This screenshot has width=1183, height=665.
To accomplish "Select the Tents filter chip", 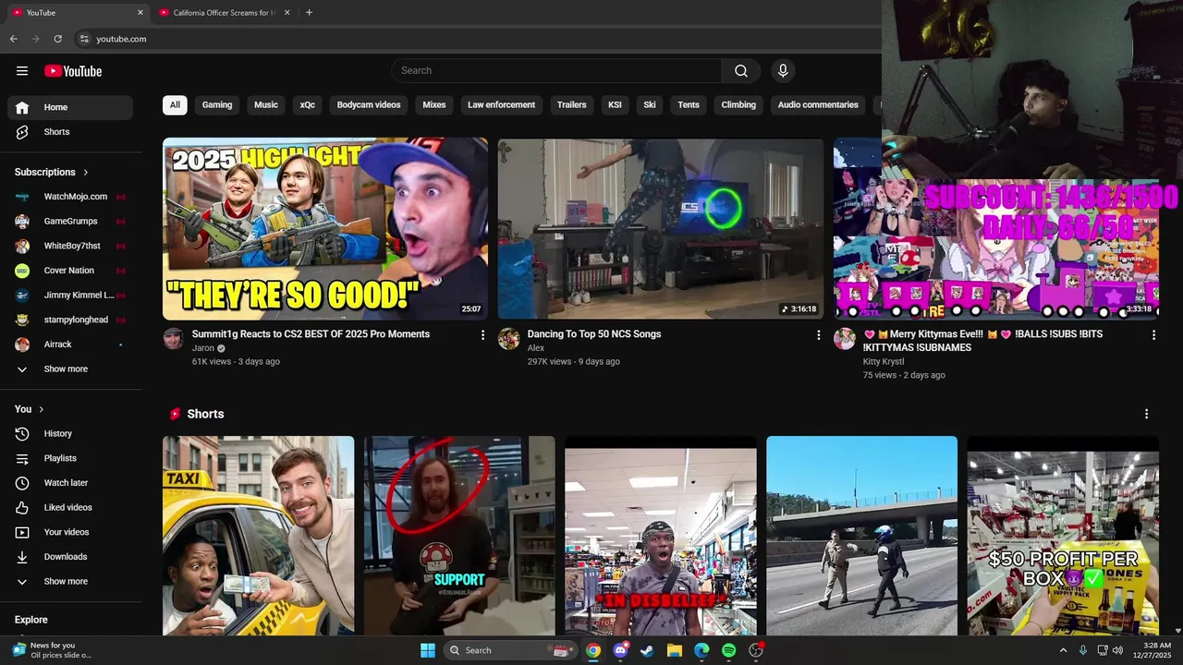I will point(689,105).
